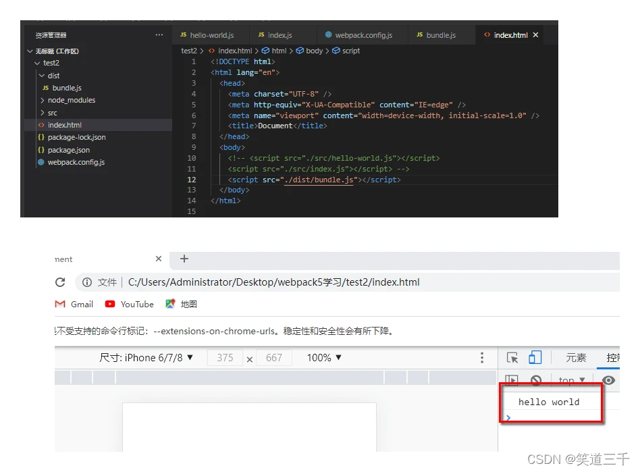Select index.html in the explorer tree
The width and height of the screenshot is (640, 472).
pyautogui.click(x=65, y=125)
